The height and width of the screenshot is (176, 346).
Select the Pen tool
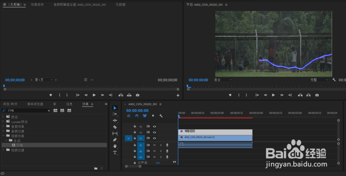point(115,140)
